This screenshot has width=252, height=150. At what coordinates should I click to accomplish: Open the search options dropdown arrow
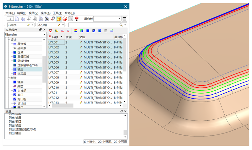pos(125,25)
